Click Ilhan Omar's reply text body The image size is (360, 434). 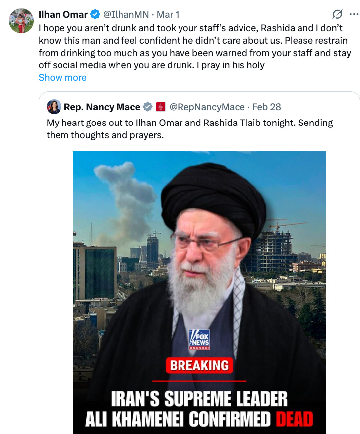[x=195, y=47]
